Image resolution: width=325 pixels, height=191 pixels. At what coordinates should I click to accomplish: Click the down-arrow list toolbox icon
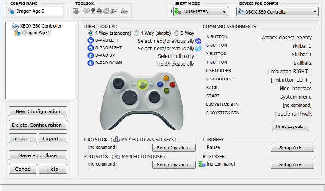pos(114,11)
